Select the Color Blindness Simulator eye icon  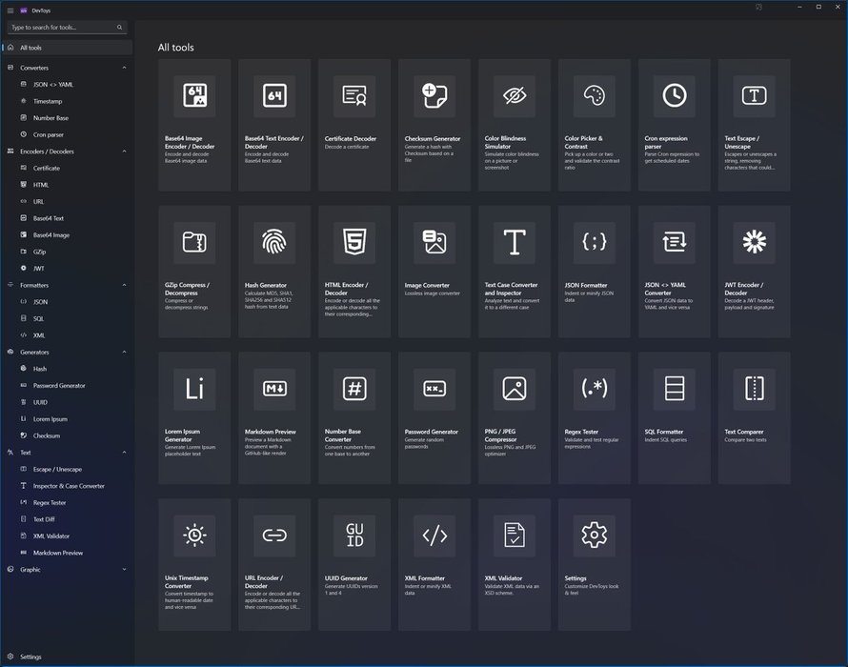click(x=514, y=95)
